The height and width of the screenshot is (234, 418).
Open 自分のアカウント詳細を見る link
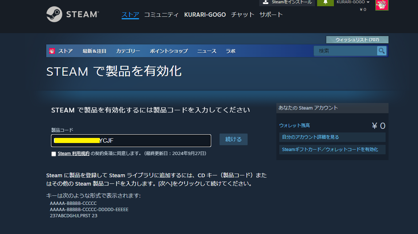click(x=310, y=137)
